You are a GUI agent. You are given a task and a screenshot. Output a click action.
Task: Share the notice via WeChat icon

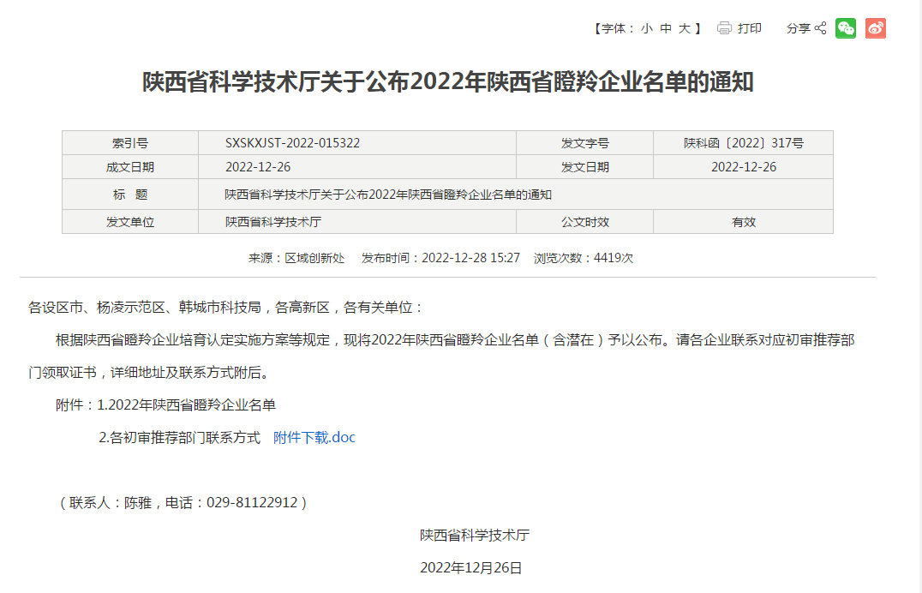846,28
